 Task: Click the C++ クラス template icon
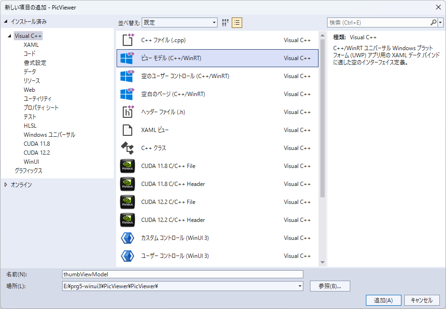[x=127, y=148]
